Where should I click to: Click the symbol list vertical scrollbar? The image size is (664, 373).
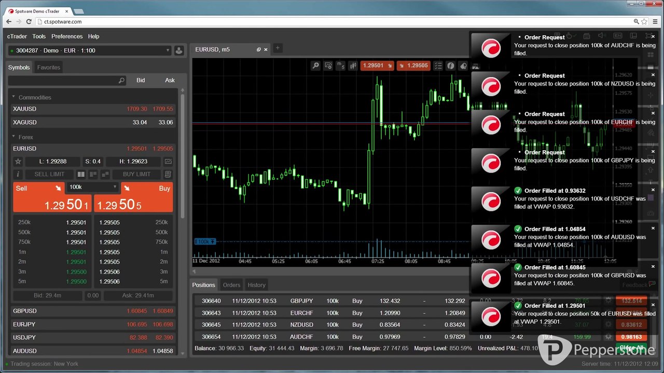pos(183,155)
